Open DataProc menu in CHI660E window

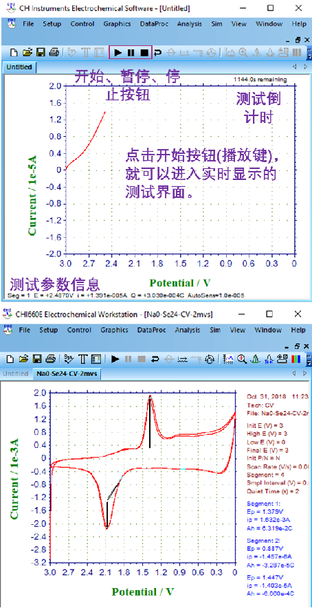[151, 330]
